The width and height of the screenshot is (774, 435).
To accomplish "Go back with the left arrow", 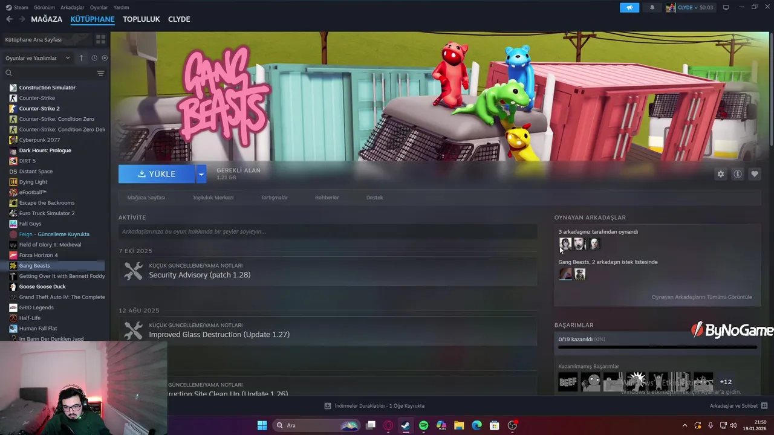I will 9,19.
